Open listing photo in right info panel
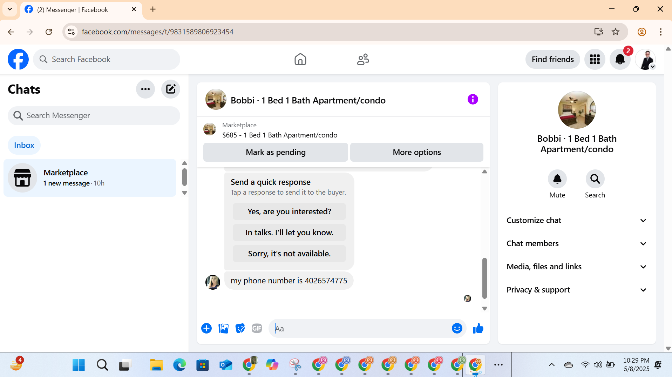The image size is (672, 377). tap(577, 110)
